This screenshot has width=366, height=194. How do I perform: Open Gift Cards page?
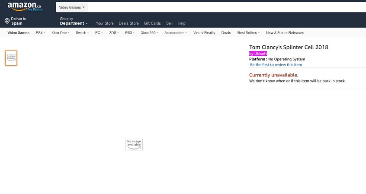tap(152, 23)
